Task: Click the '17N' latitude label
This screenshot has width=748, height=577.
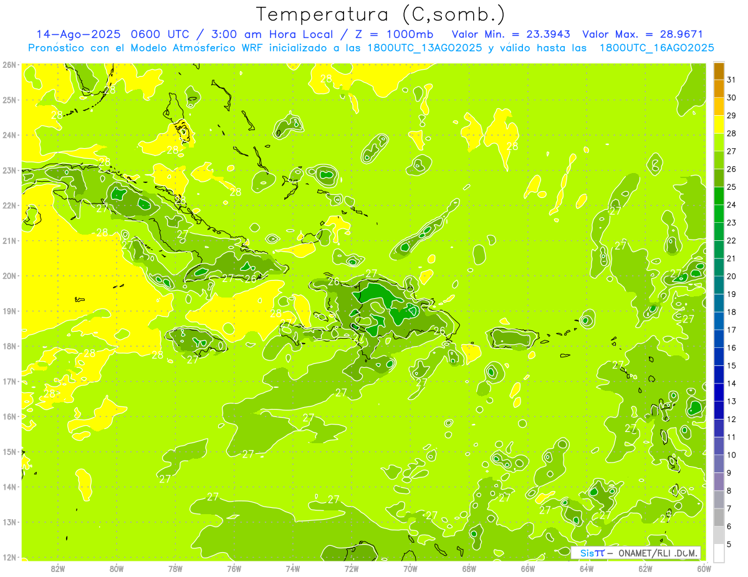Action: click(x=9, y=381)
